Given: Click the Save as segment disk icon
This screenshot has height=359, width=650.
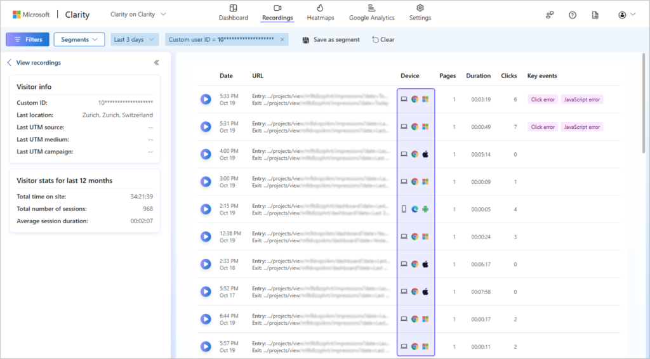Looking at the screenshot, I should tap(305, 40).
